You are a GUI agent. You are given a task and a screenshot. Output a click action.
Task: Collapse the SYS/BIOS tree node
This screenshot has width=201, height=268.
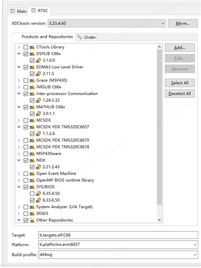(19, 187)
